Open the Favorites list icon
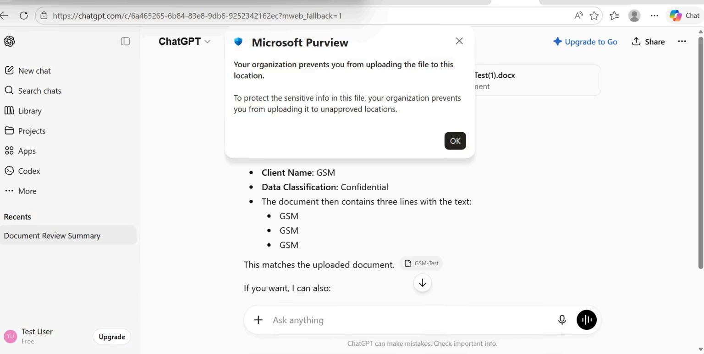The height and width of the screenshot is (354, 704). [x=614, y=16]
